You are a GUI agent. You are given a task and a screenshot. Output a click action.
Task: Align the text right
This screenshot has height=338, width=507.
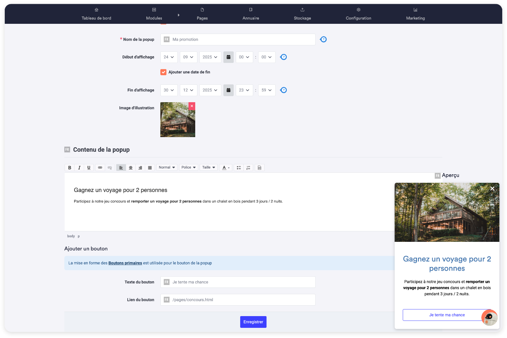(140, 168)
